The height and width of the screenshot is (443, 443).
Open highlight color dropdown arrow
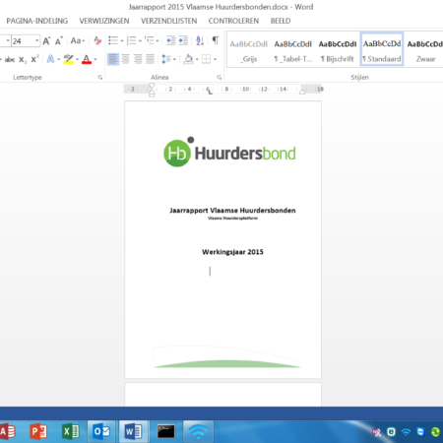click(x=77, y=60)
